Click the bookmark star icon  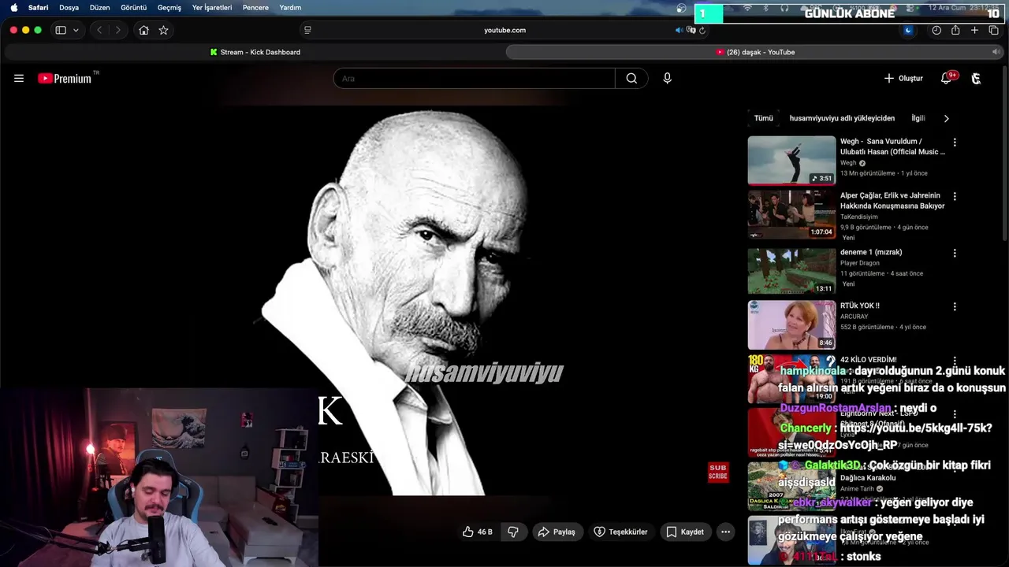tap(163, 30)
